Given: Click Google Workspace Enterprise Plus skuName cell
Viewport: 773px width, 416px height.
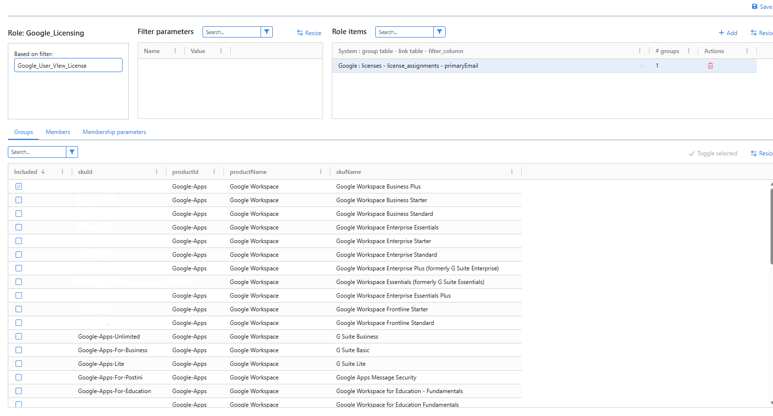Looking at the screenshot, I should [417, 268].
